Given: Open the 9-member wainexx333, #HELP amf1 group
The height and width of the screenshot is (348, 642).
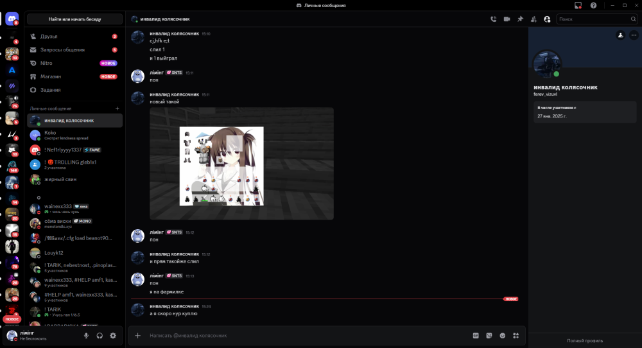Looking at the screenshot, I should pos(74,282).
